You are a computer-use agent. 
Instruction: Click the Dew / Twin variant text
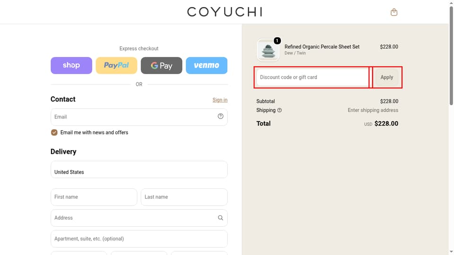[x=295, y=53]
